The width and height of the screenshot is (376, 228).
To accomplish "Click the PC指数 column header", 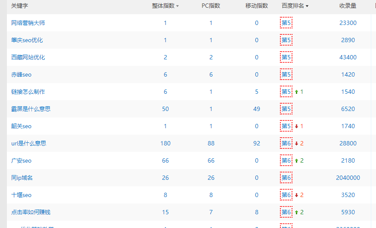I will pos(211,6).
